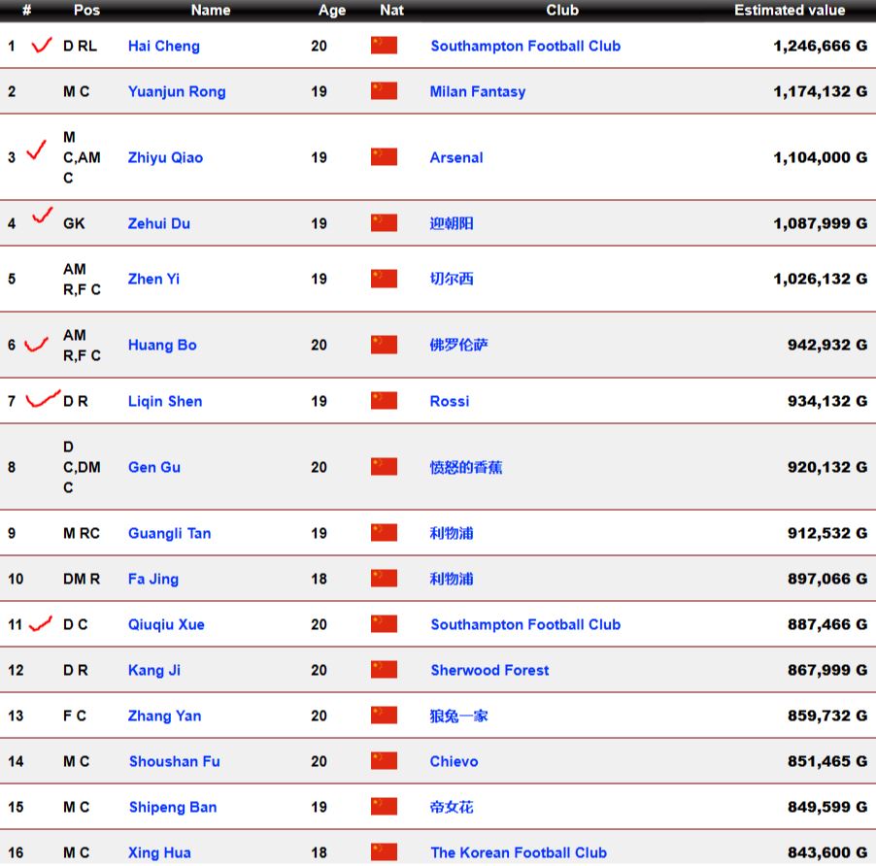876x866 pixels.
Task: Open club 愤怒的香蕉 in Gen Gu row
Action: [466, 467]
